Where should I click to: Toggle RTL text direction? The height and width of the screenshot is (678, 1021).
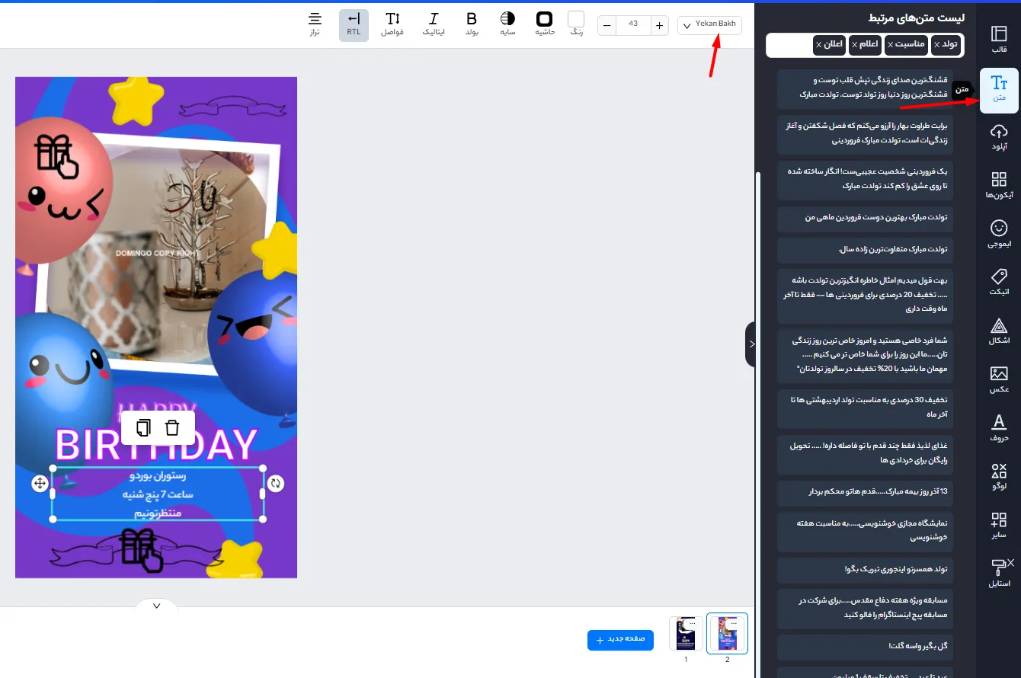coord(354,25)
